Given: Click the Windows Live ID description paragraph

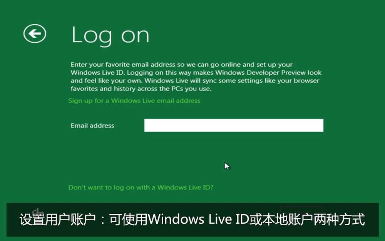Looking at the screenshot, I should [x=196, y=77].
